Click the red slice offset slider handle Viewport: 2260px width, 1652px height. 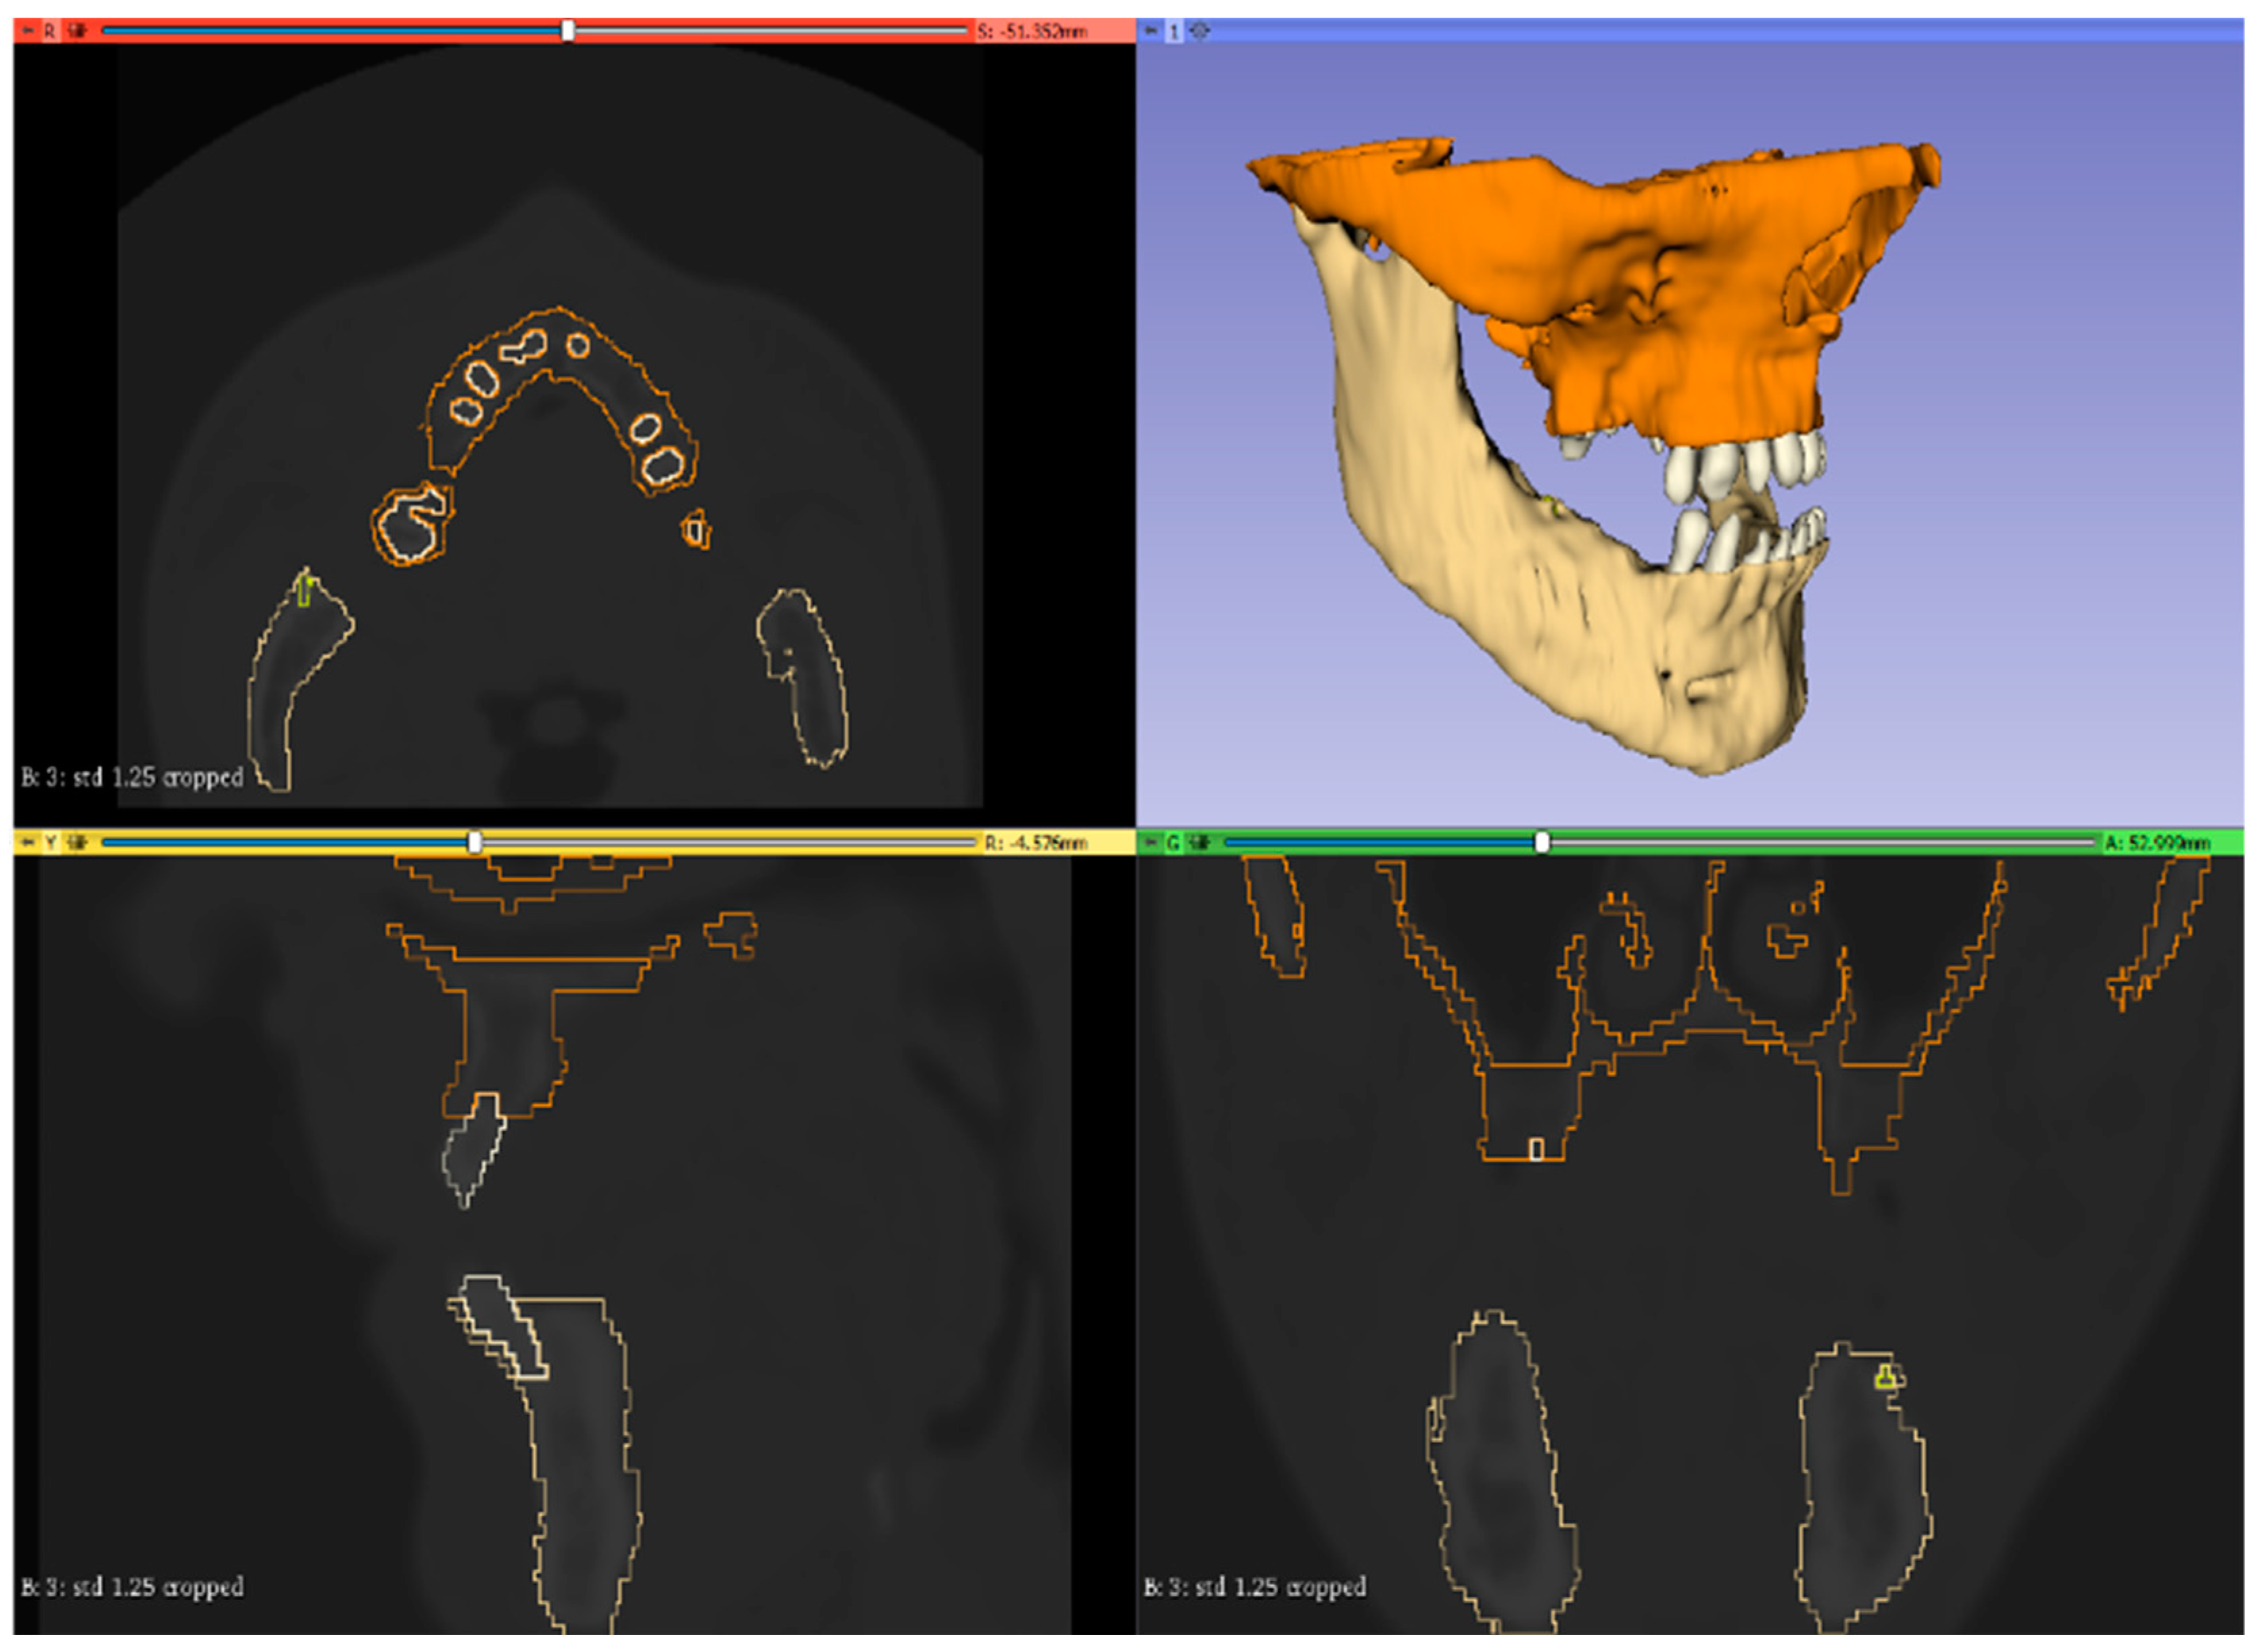click(x=567, y=31)
